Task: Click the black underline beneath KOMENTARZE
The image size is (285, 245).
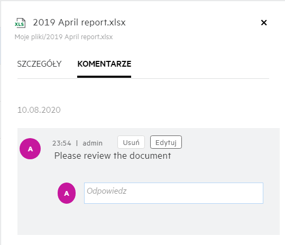Action: pyautogui.click(x=104, y=77)
